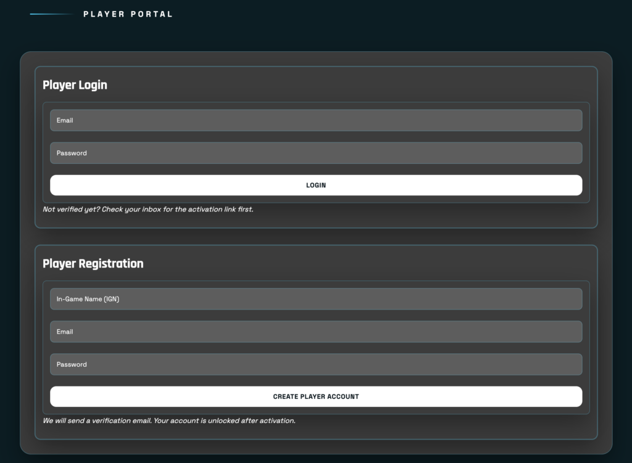
Task: Click the PLAYER PORTAL title text
Action: [128, 14]
